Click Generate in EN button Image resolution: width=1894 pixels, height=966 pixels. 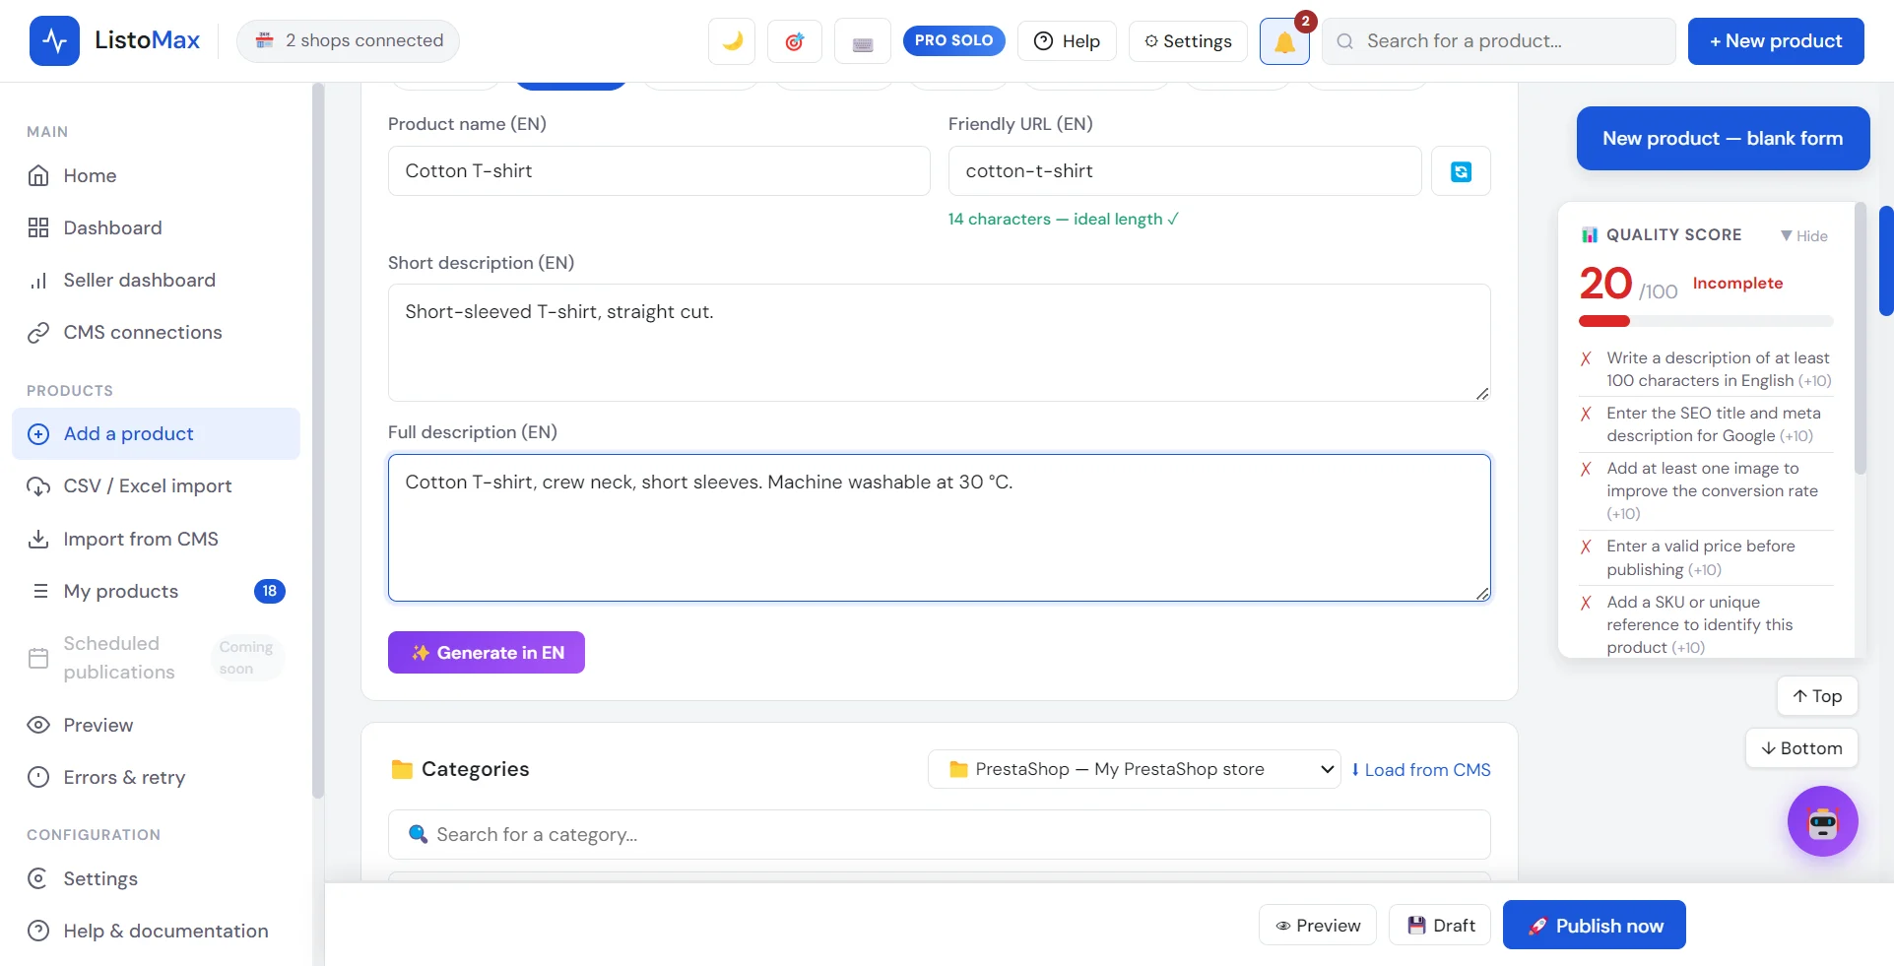point(487,653)
